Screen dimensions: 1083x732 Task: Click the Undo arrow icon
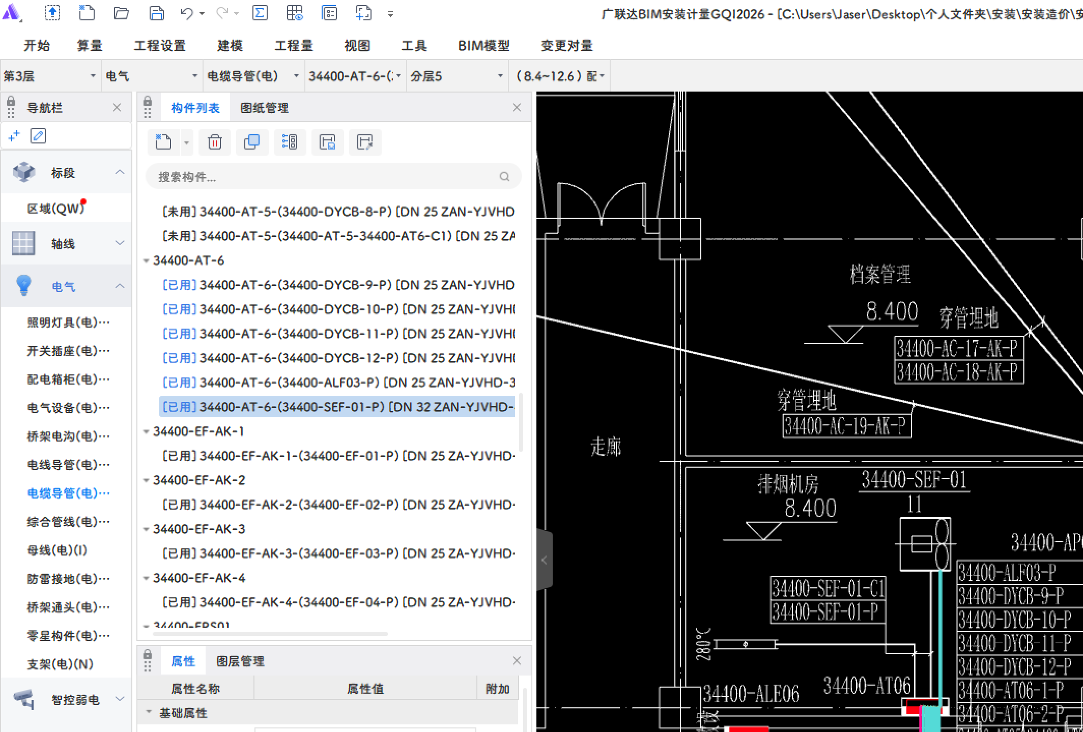click(187, 14)
